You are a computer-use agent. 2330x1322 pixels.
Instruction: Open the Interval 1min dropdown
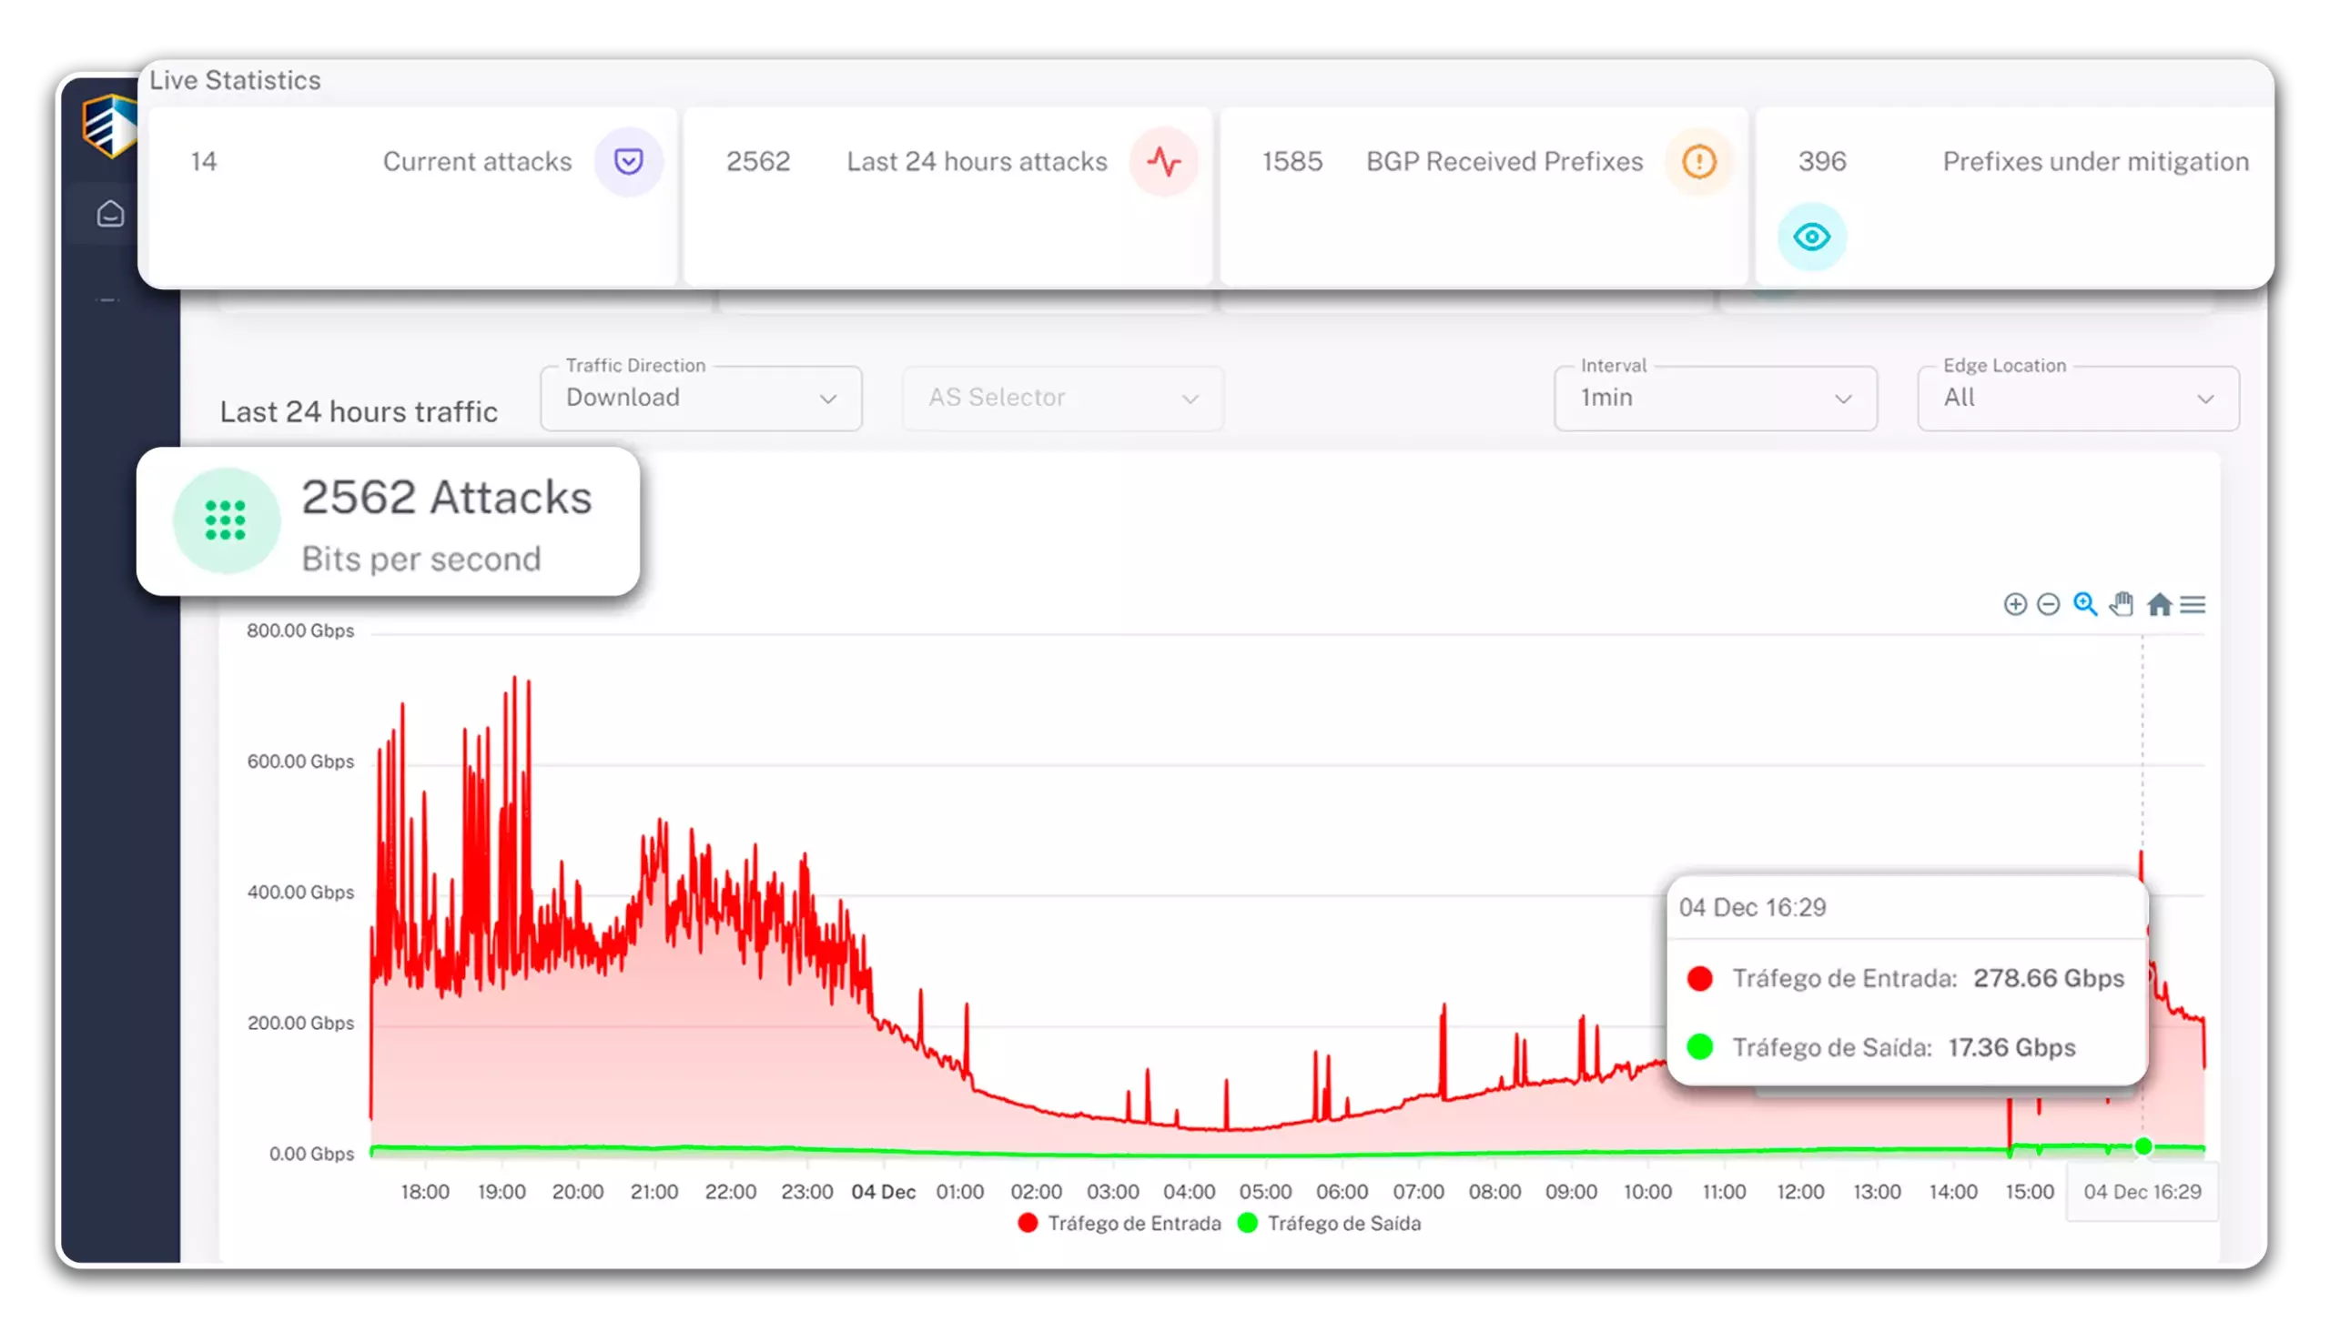pyautogui.click(x=1715, y=399)
